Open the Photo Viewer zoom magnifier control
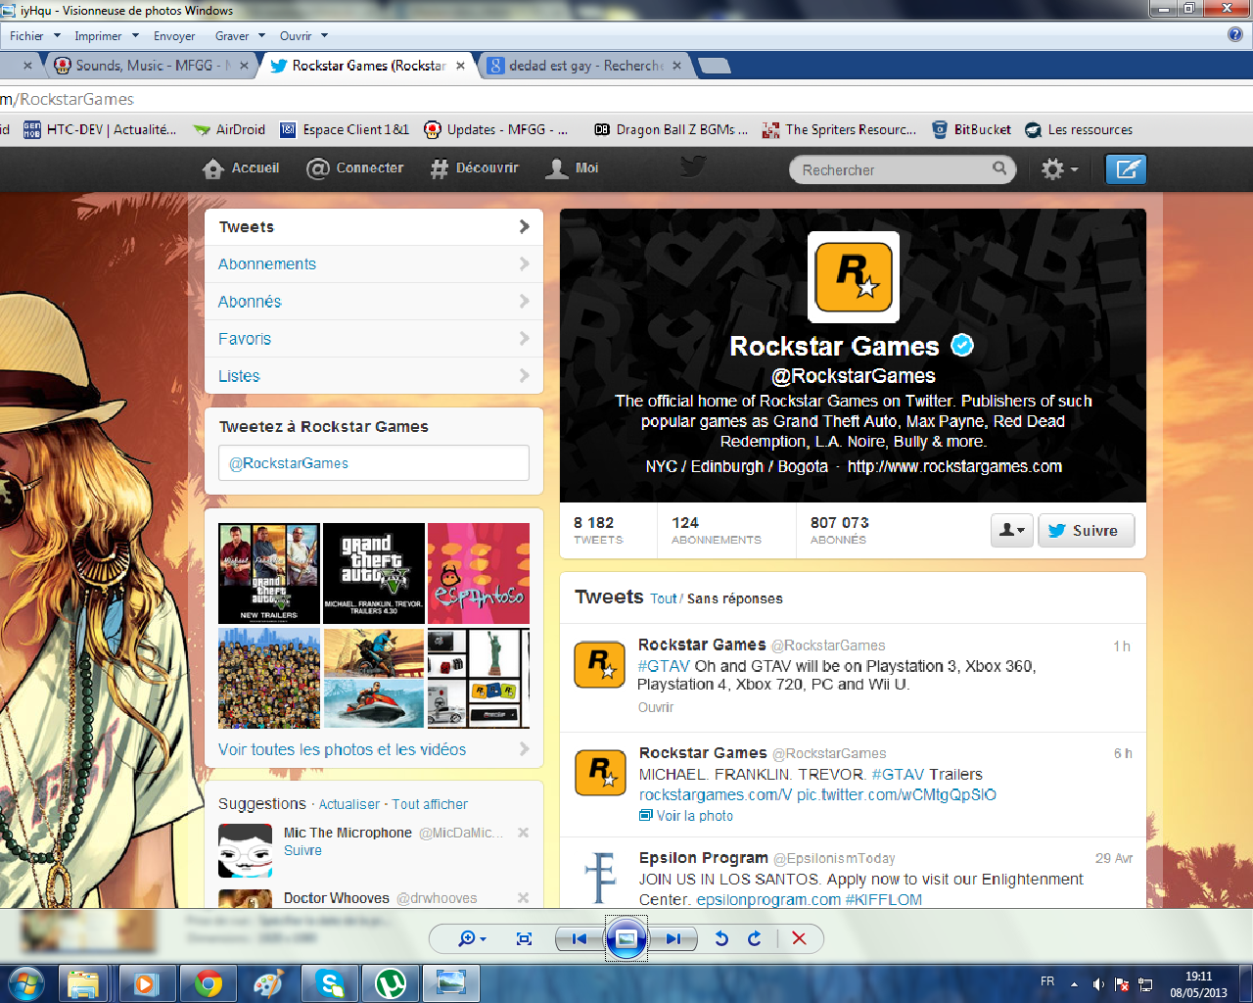Viewport: 1253px width, 1003px height. [x=472, y=938]
